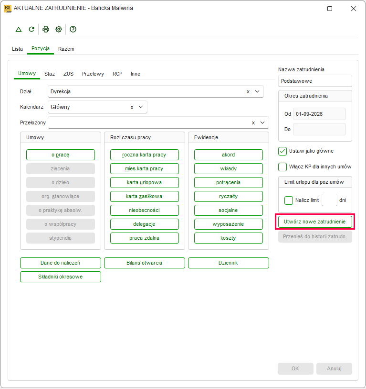Open praca zdalna records

(144, 238)
